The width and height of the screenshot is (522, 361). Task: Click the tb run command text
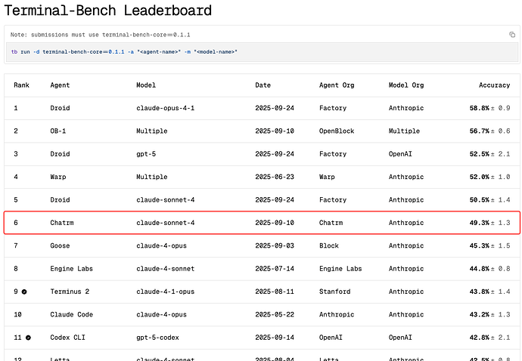point(124,51)
